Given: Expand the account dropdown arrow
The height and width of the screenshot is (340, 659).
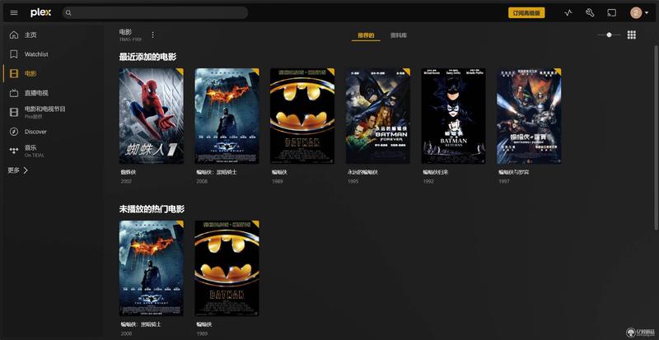Looking at the screenshot, I should pyautogui.click(x=646, y=13).
